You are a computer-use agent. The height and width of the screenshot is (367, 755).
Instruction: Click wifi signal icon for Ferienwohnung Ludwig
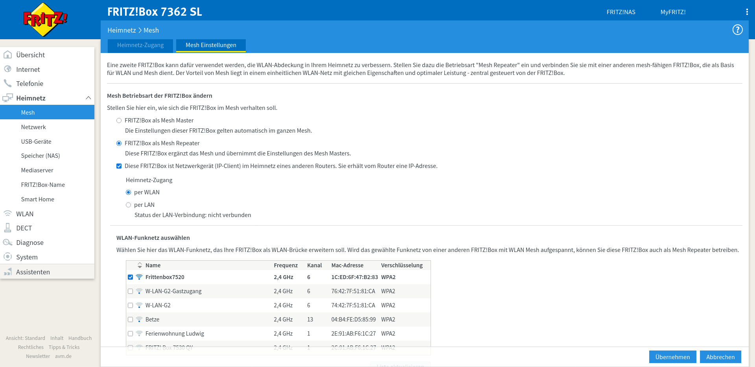pyautogui.click(x=139, y=334)
